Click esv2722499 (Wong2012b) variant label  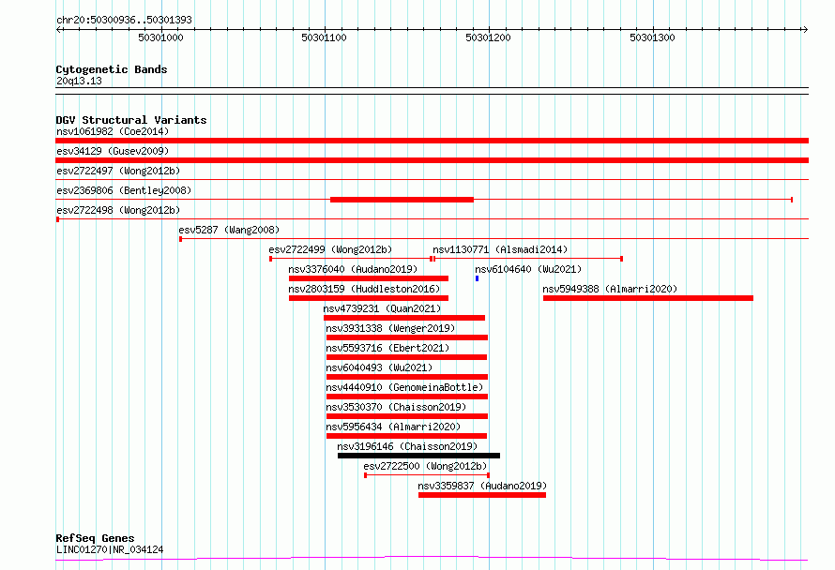click(x=330, y=249)
